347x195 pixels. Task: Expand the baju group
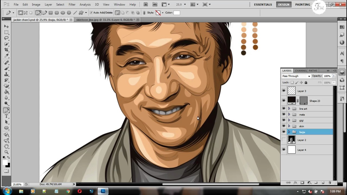289,132
